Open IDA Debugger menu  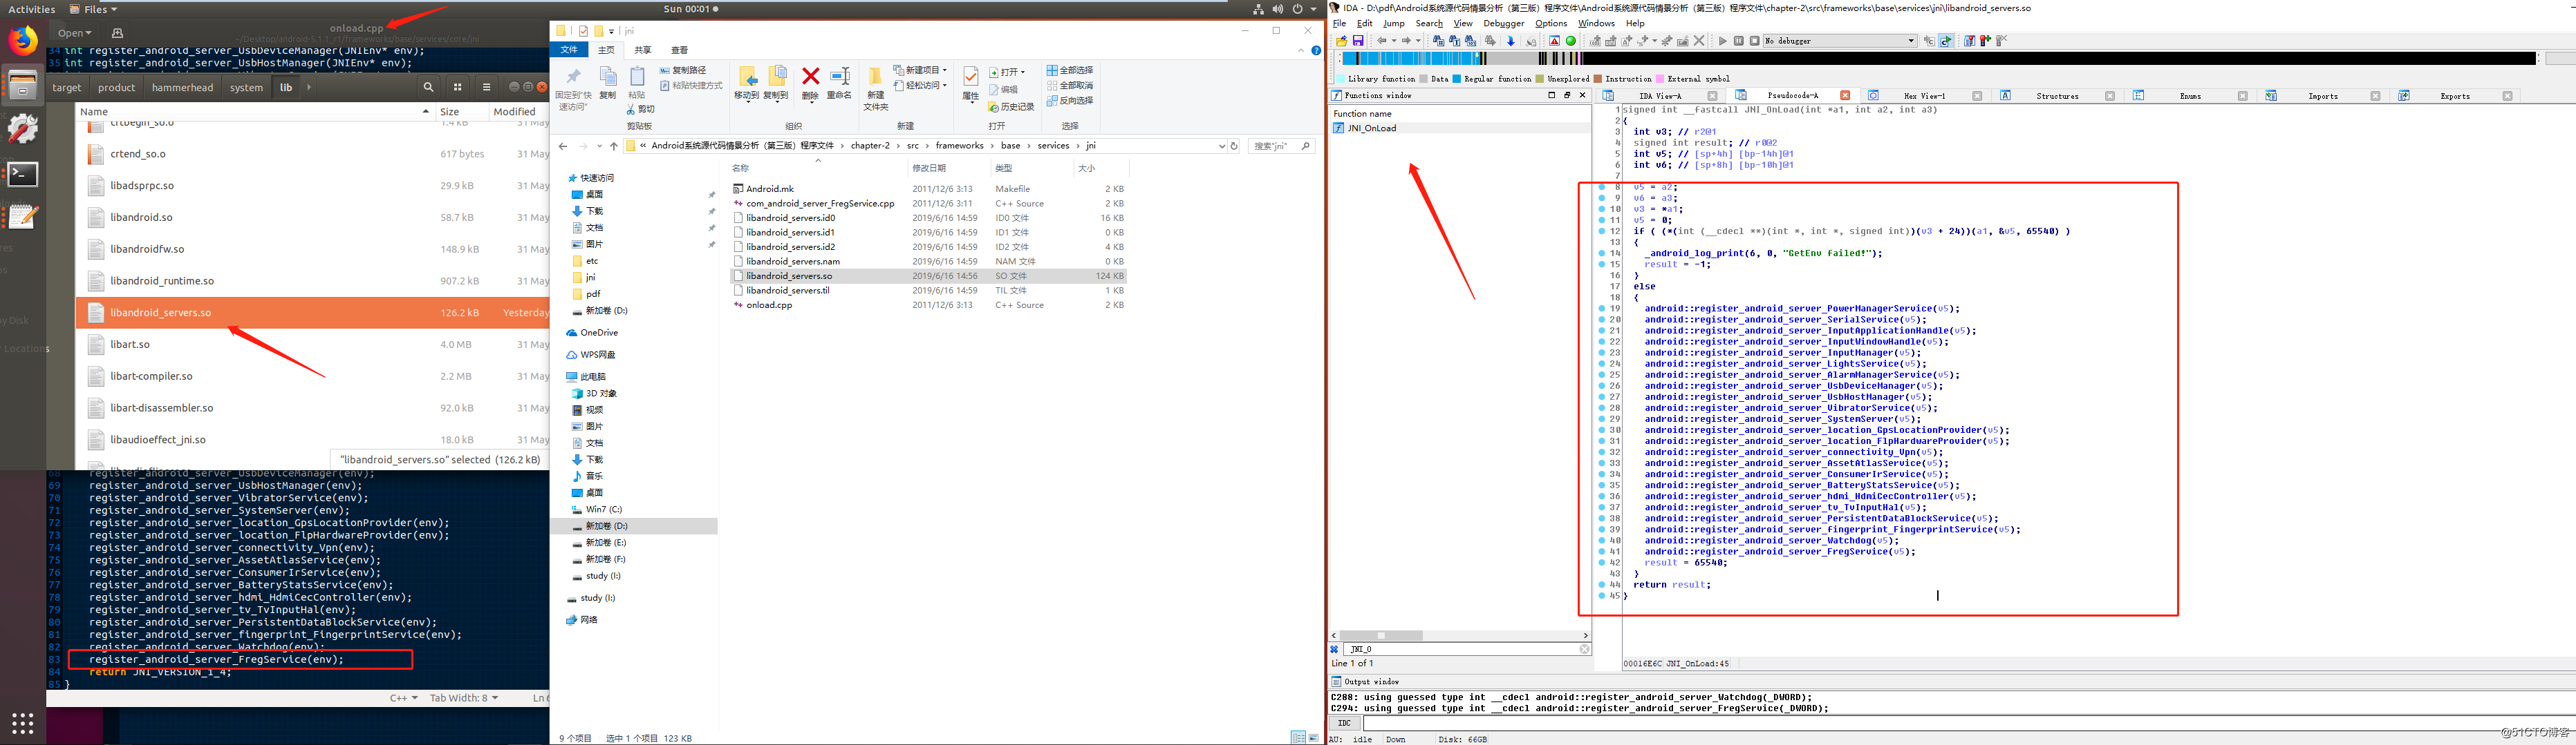coord(1504,23)
